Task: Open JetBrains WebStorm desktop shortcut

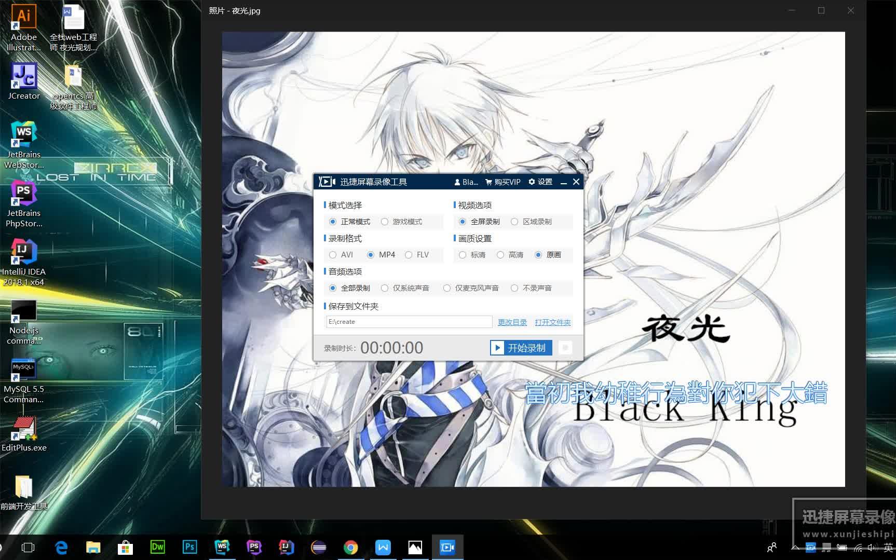Action: point(24,145)
